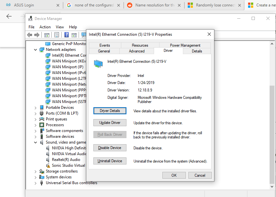Screen dimensions: 276x197
Task: Click the System devices icon
Action: pyautogui.click(x=42, y=177)
